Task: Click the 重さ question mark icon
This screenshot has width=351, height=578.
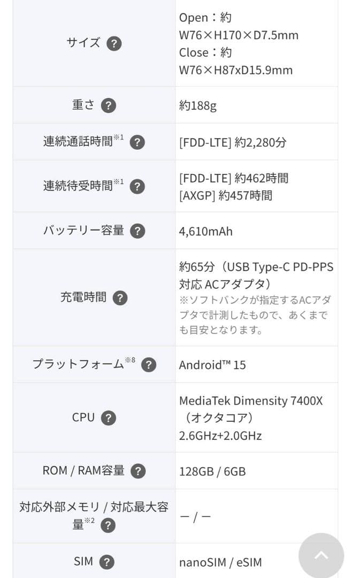Action: [109, 105]
